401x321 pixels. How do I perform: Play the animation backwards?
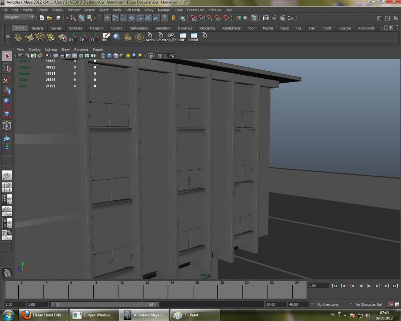click(361, 286)
